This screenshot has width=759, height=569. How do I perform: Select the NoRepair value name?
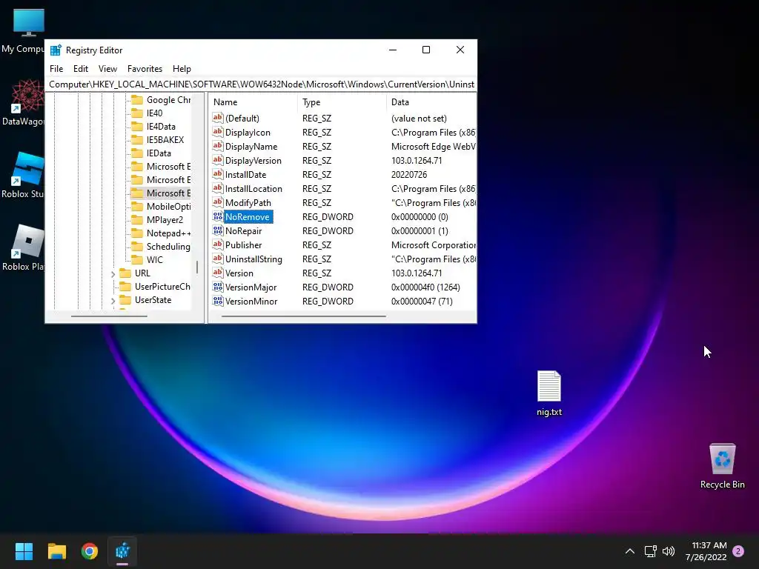(243, 231)
